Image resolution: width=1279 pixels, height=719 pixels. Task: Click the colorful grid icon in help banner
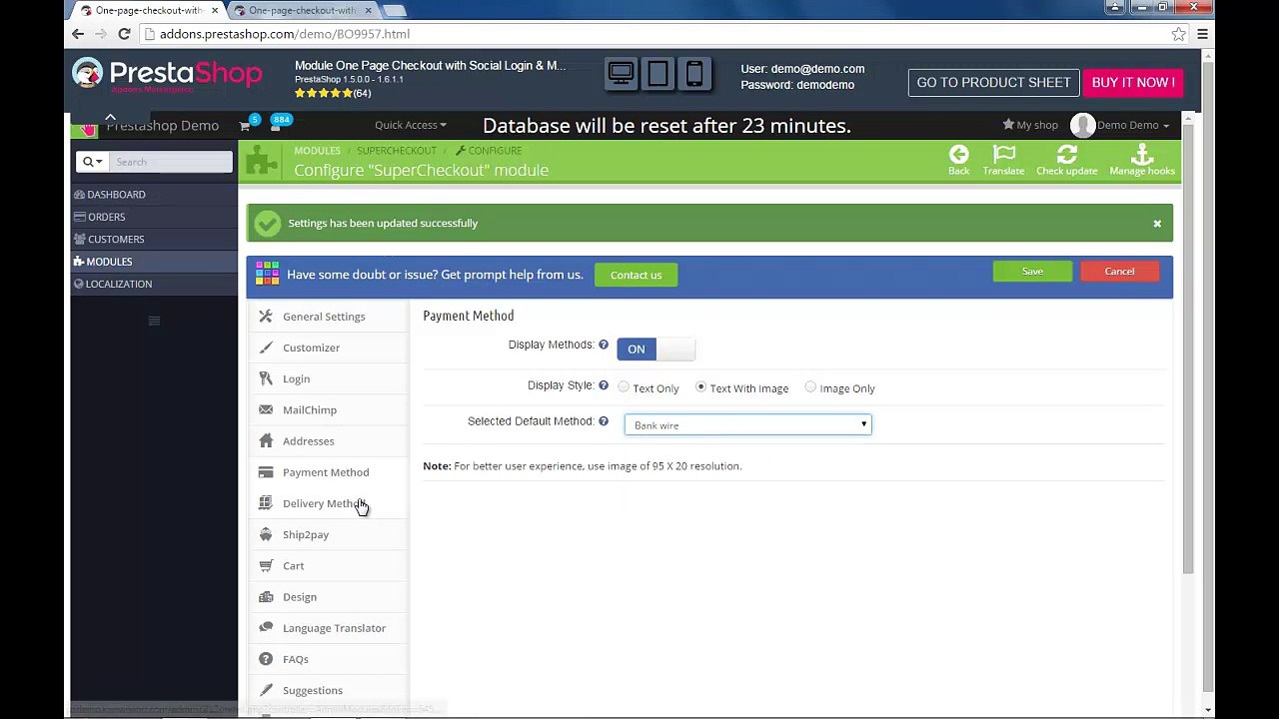coord(267,274)
